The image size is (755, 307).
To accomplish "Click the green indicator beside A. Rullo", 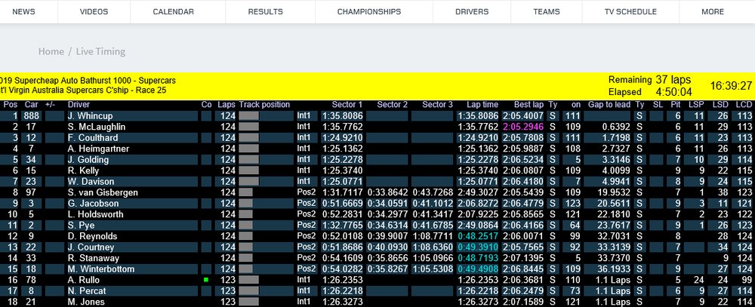I will (205, 280).
